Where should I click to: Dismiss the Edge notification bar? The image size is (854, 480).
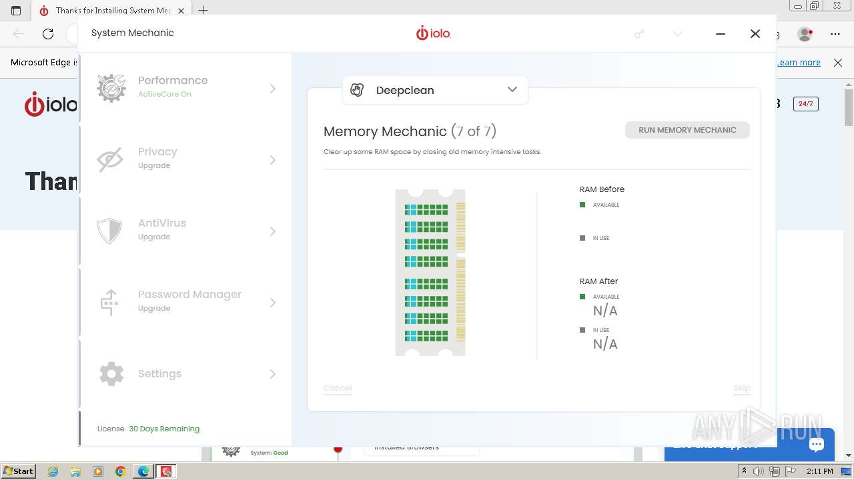tap(838, 62)
